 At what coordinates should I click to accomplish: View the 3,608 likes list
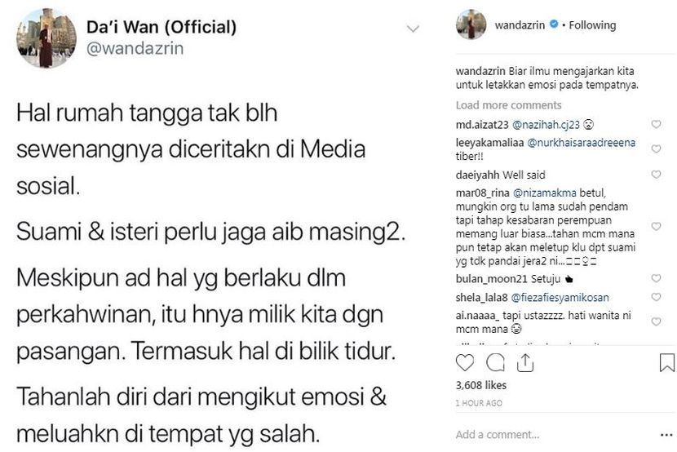[x=481, y=385]
